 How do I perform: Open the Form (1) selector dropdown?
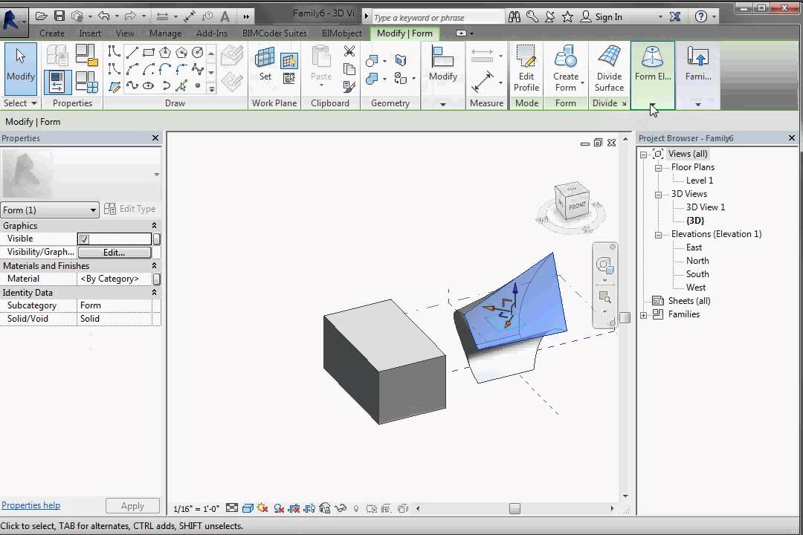click(49, 210)
